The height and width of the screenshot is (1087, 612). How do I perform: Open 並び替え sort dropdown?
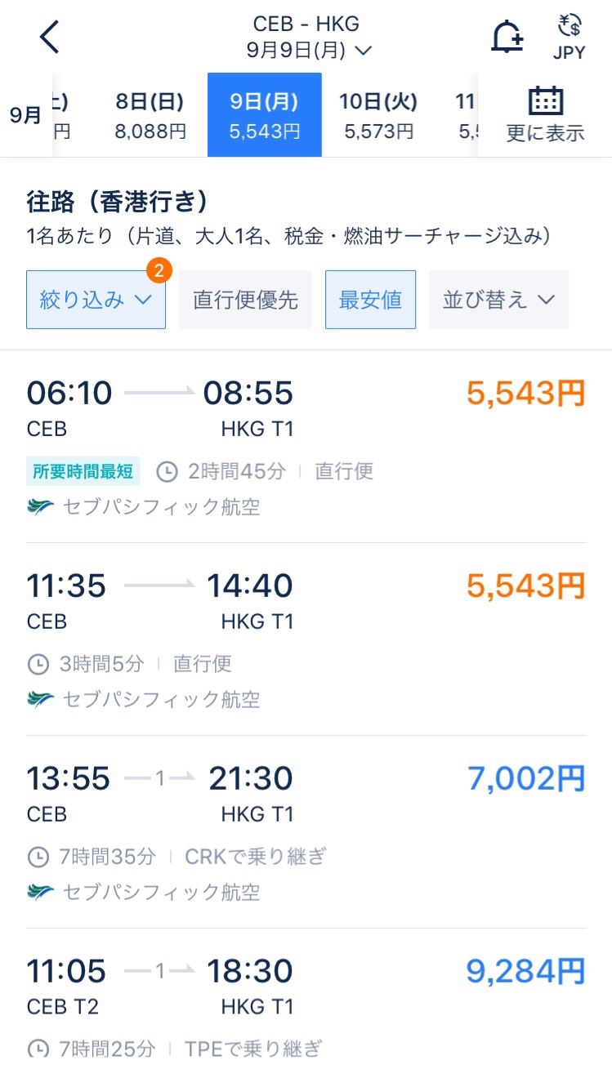click(498, 300)
